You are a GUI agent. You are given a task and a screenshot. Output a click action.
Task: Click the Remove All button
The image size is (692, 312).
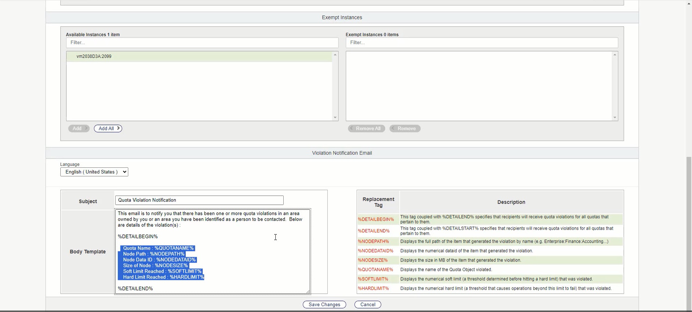coord(366,128)
